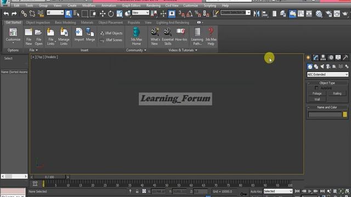Choose the Bind to Space Warp tool
This screenshot has width=351, height=197.
click(41, 14)
